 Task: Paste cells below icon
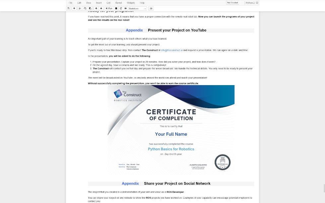click(x=90, y=8)
